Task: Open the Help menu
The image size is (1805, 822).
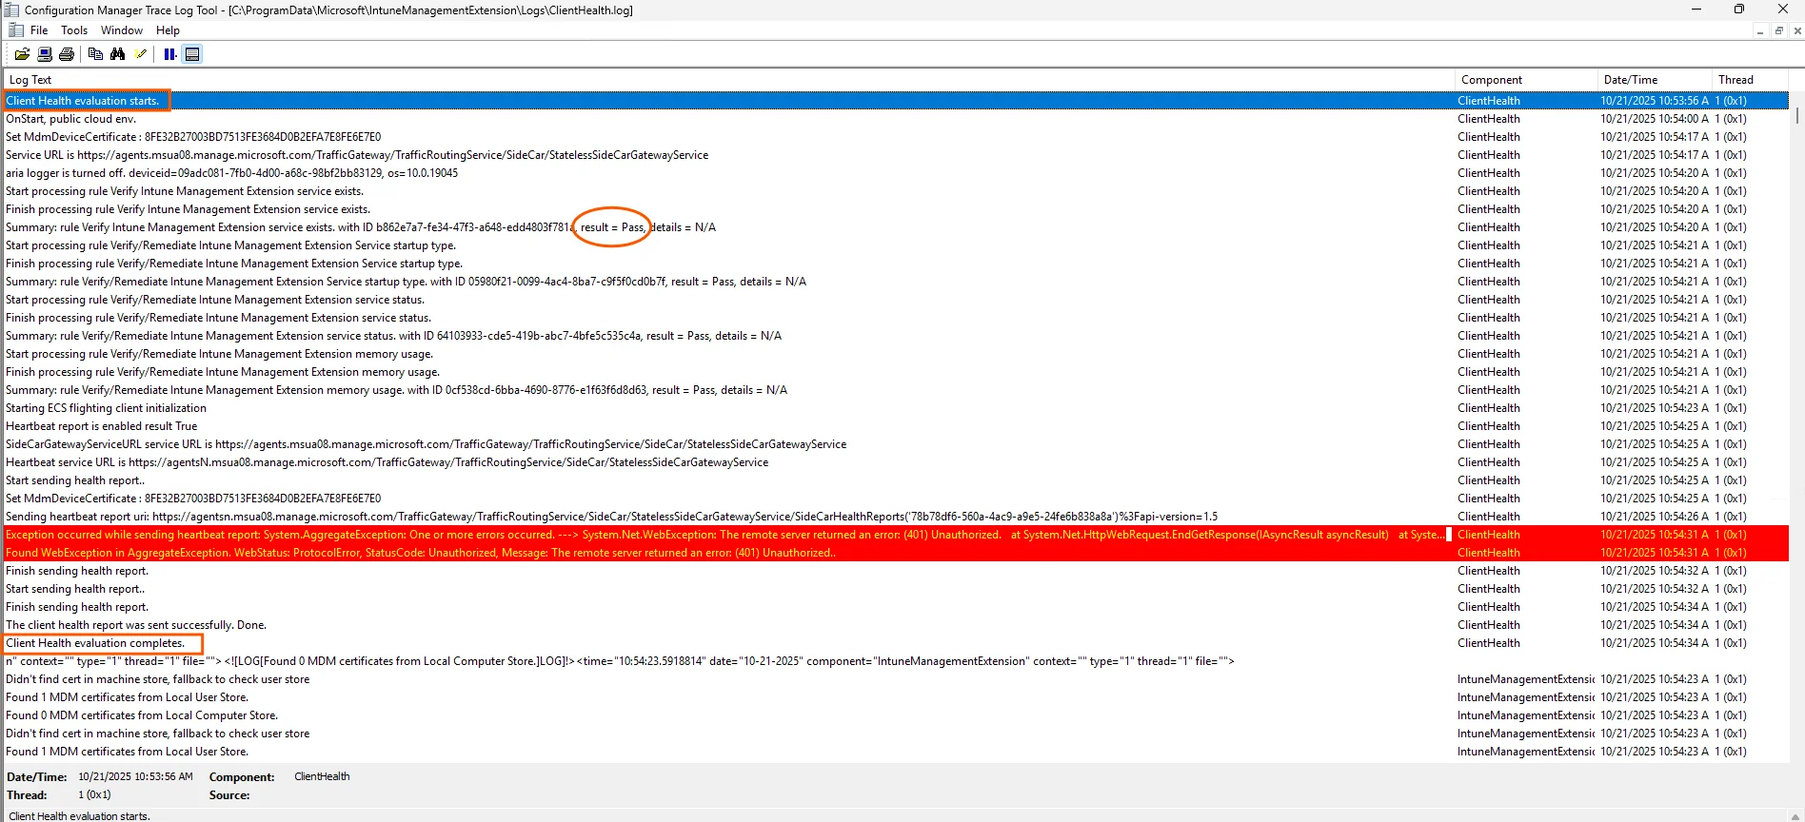Action: click(x=168, y=30)
